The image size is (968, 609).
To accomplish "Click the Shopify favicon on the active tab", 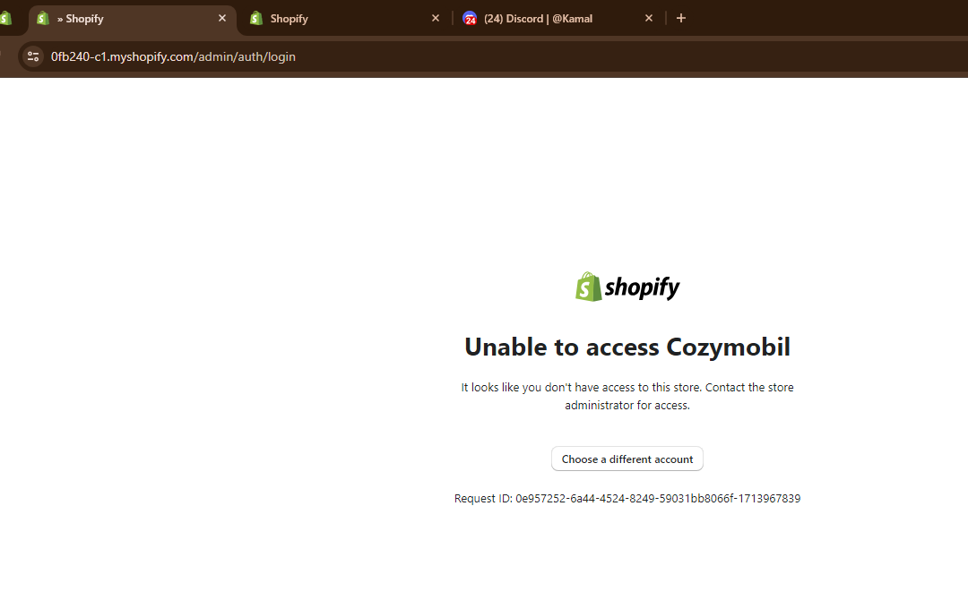I will point(43,18).
